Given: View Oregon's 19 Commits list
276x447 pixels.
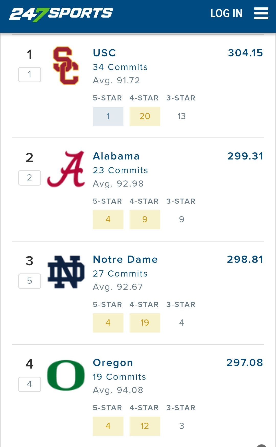Looking at the screenshot, I should 119,377.
